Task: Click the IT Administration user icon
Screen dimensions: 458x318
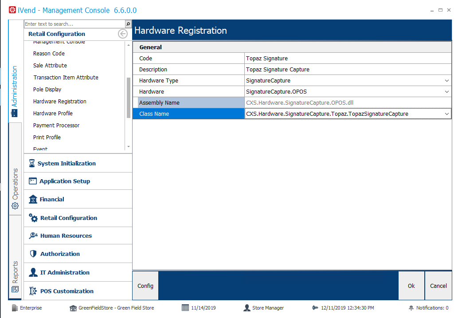Action: tap(33, 272)
